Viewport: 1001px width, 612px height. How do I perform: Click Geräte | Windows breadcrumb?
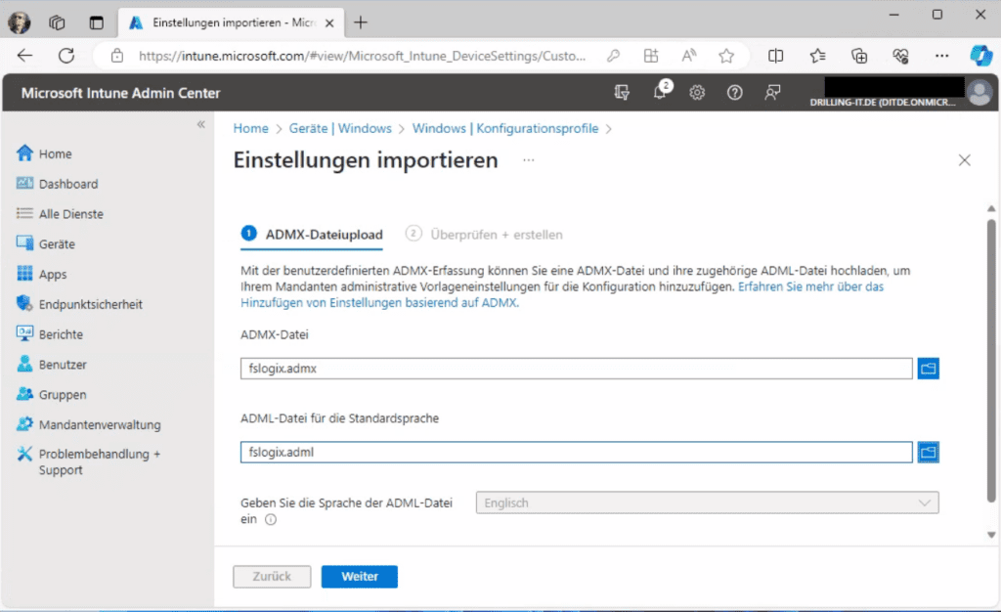[340, 128]
